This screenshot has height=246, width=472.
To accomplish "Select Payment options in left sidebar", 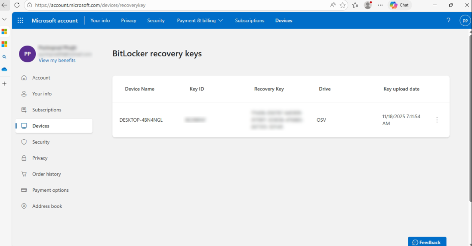I will pyautogui.click(x=54, y=190).
